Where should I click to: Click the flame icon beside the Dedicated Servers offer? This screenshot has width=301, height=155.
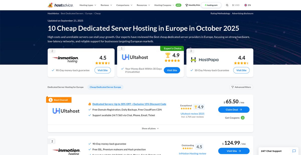coord(90,104)
